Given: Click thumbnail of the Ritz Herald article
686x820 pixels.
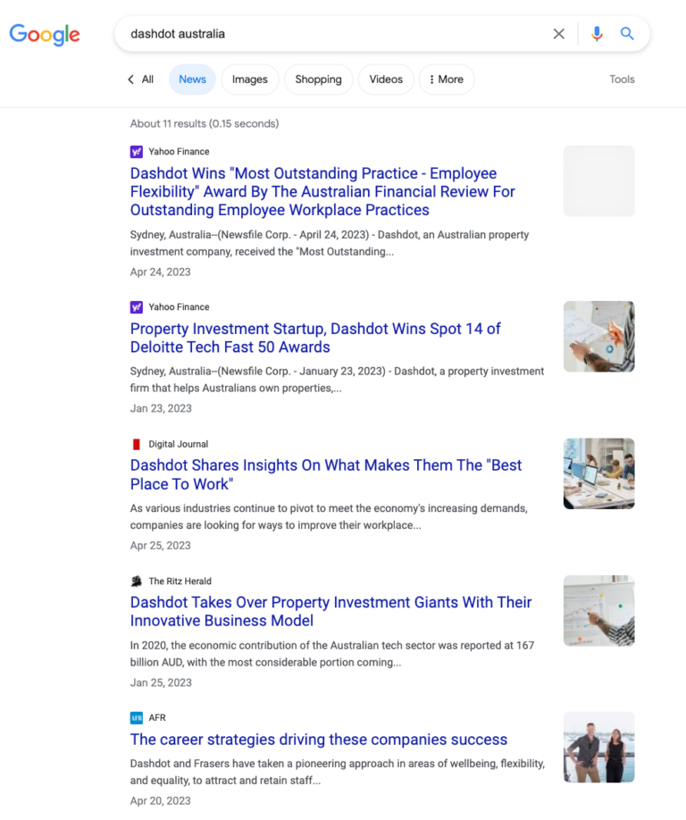Looking at the screenshot, I should point(598,610).
